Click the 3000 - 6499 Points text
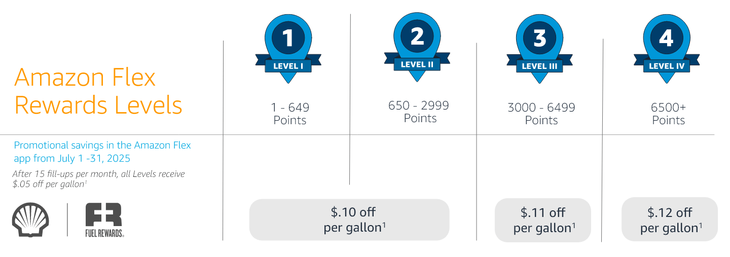This screenshot has height=257, width=730. pyautogui.click(x=541, y=114)
